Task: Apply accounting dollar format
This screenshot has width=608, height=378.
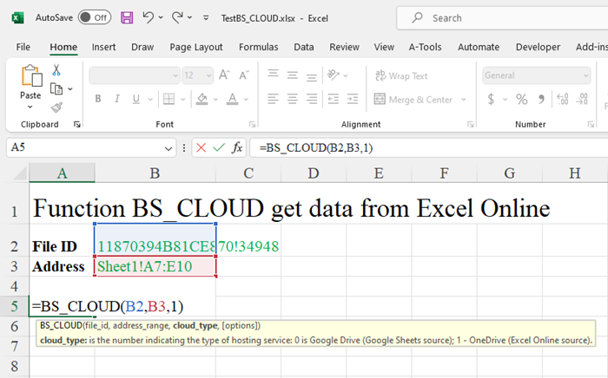Action: (491, 100)
